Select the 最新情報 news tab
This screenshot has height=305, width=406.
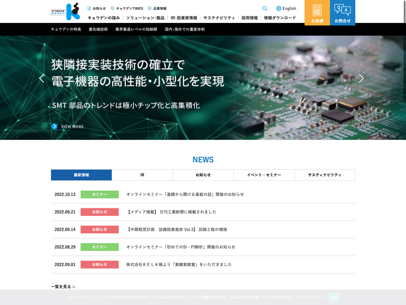pos(81,175)
